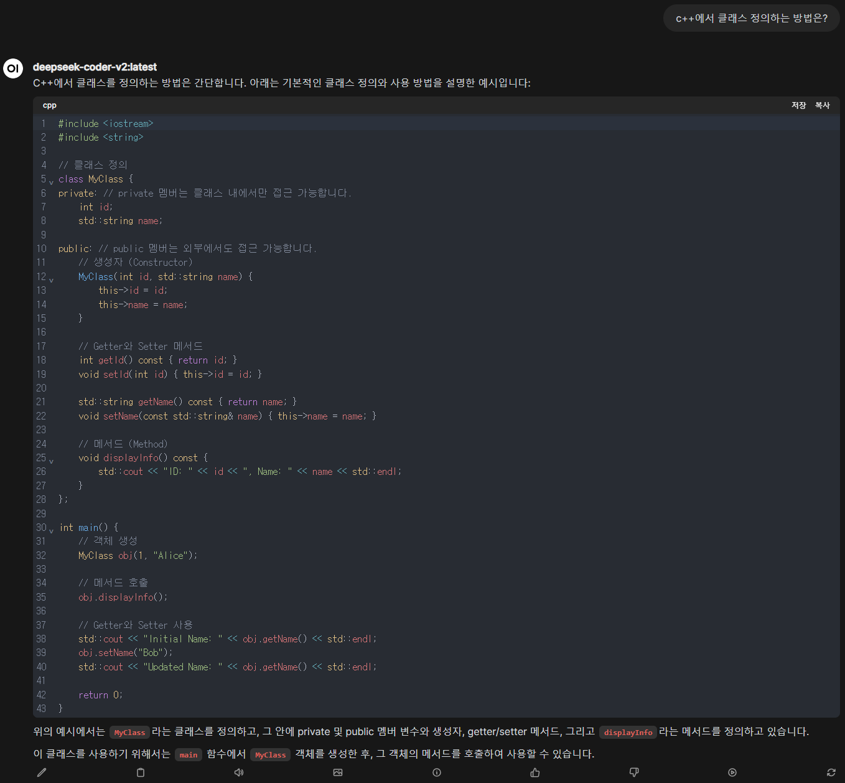Click the '// Getter와 Setter 사용' comment line

pos(136,625)
